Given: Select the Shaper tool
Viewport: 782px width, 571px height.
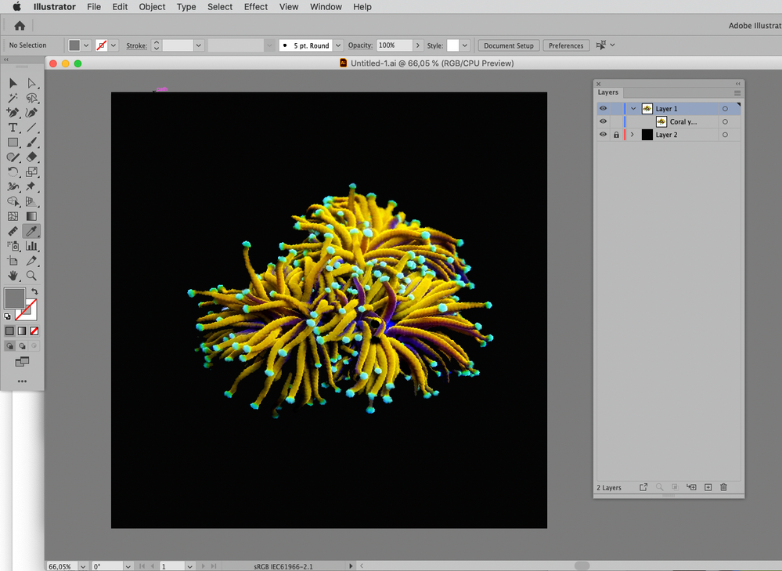Looking at the screenshot, I should tap(13, 157).
